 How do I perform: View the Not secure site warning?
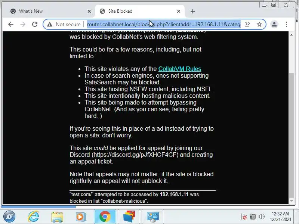64,24
